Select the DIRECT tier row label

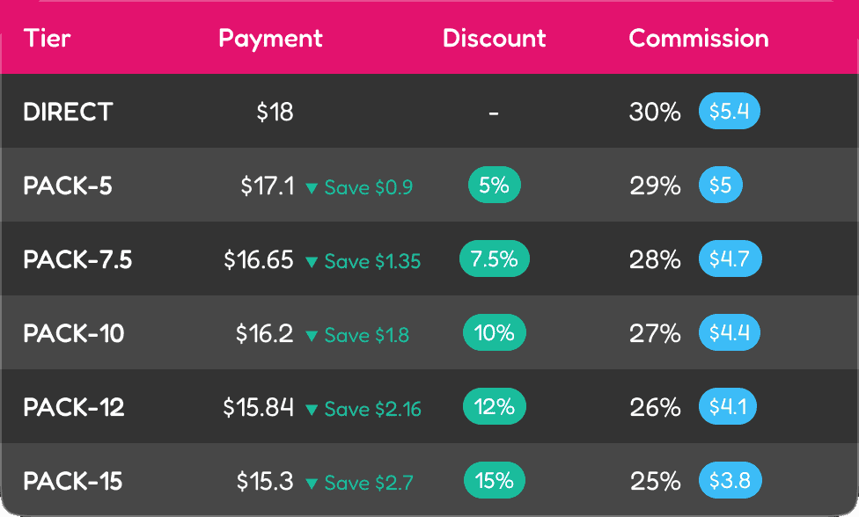coord(68,113)
